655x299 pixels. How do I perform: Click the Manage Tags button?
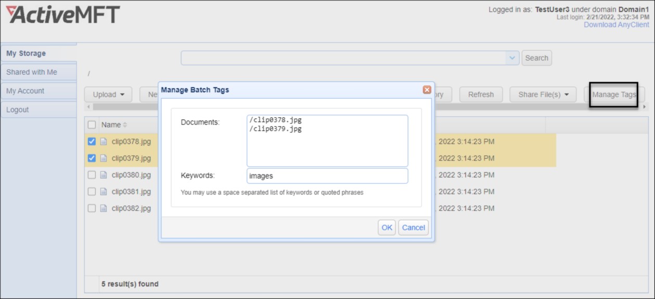coord(614,94)
